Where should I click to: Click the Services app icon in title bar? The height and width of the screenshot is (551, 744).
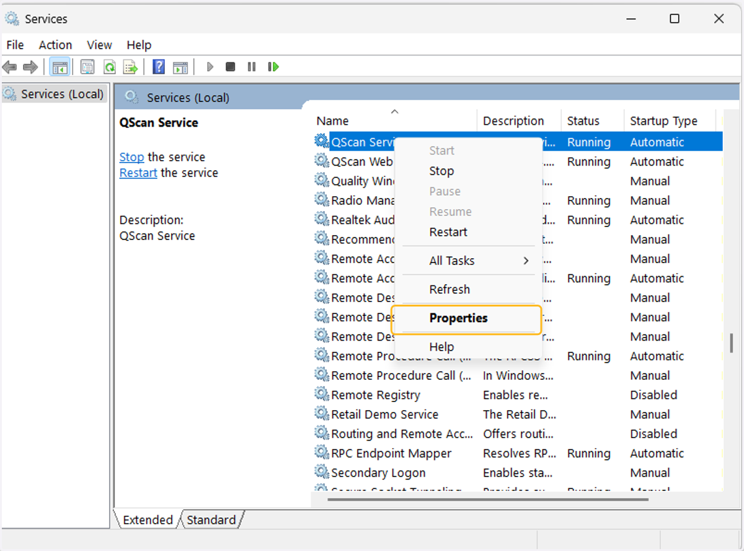[12, 19]
